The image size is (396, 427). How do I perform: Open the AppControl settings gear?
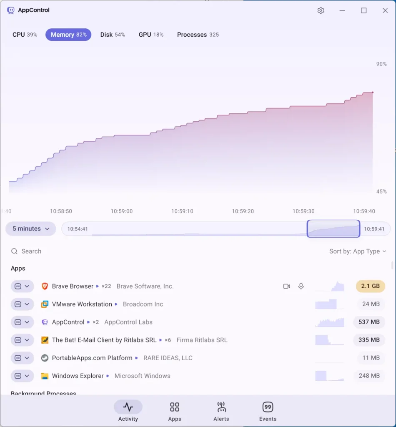321,10
